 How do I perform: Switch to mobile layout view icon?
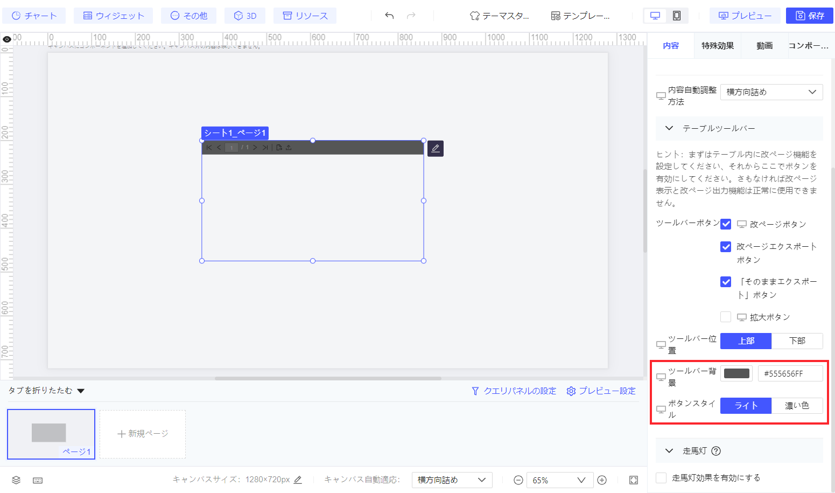pos(677,16)
